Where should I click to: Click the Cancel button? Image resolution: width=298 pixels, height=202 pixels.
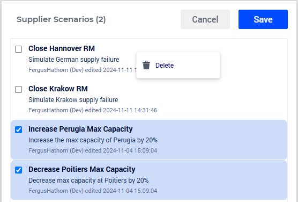tap(205, 19)
